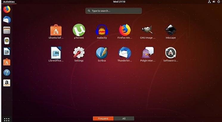Launch Firefox Web Browser from grid
The image size is (222, 122).
tap(125, 30)
